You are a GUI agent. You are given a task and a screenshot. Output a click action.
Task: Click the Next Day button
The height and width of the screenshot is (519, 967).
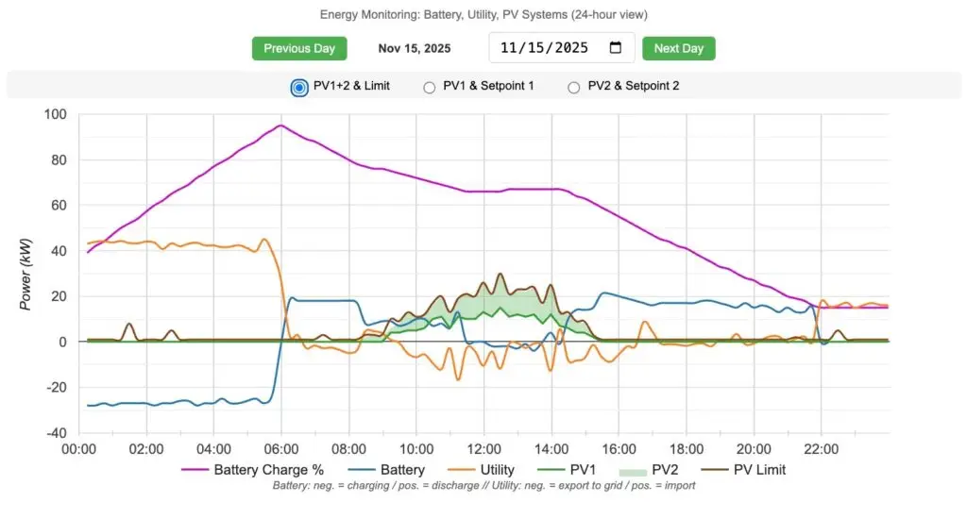(x=678, y=48)
